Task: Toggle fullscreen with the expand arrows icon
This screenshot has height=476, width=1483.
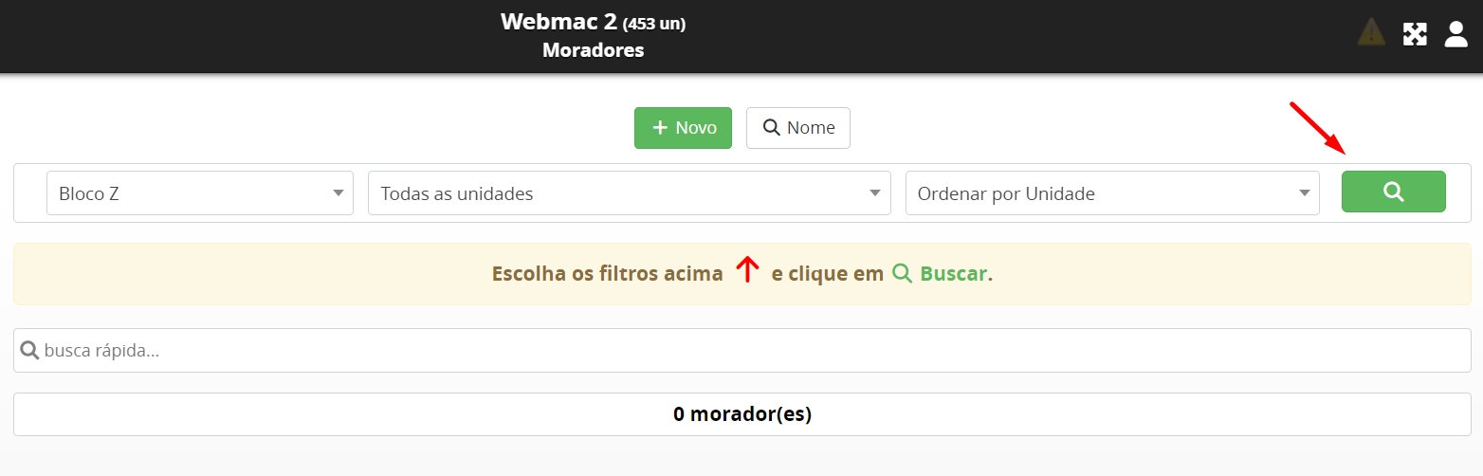Action: point(1415,34)
